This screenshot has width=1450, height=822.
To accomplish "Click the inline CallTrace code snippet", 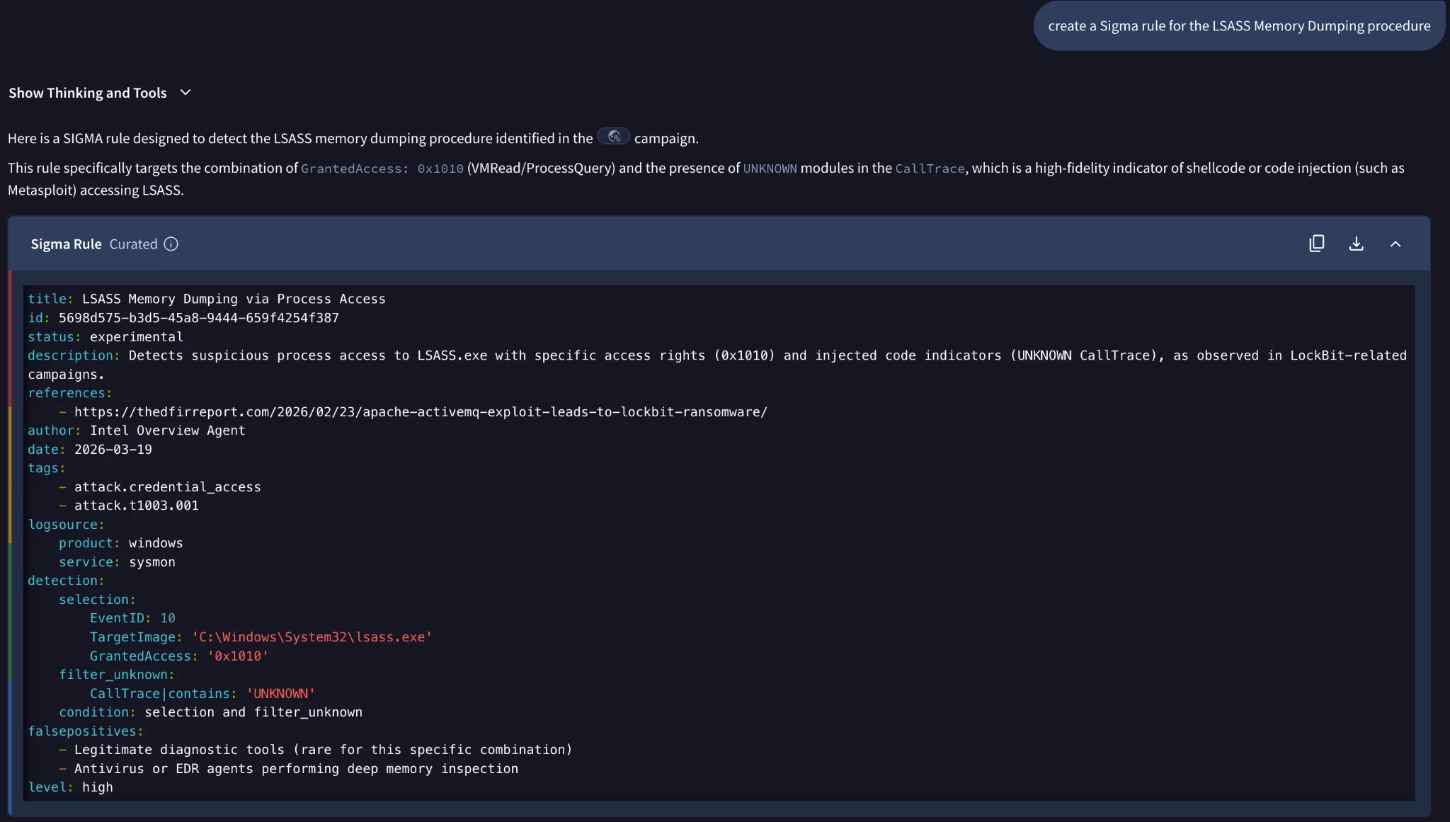I will tap(930, 169).
